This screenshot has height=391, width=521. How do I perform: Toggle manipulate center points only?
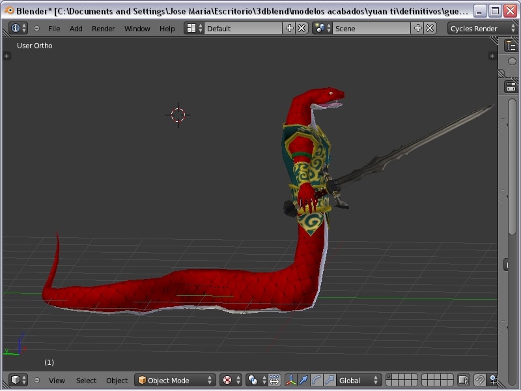274,380
